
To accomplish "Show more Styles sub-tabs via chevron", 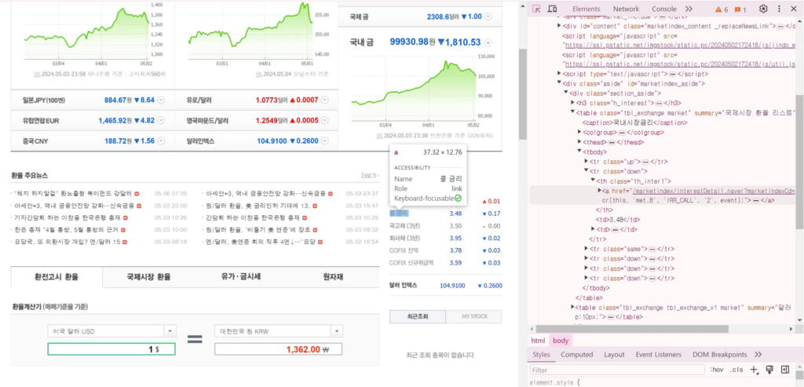I will [x=758, y=355].
